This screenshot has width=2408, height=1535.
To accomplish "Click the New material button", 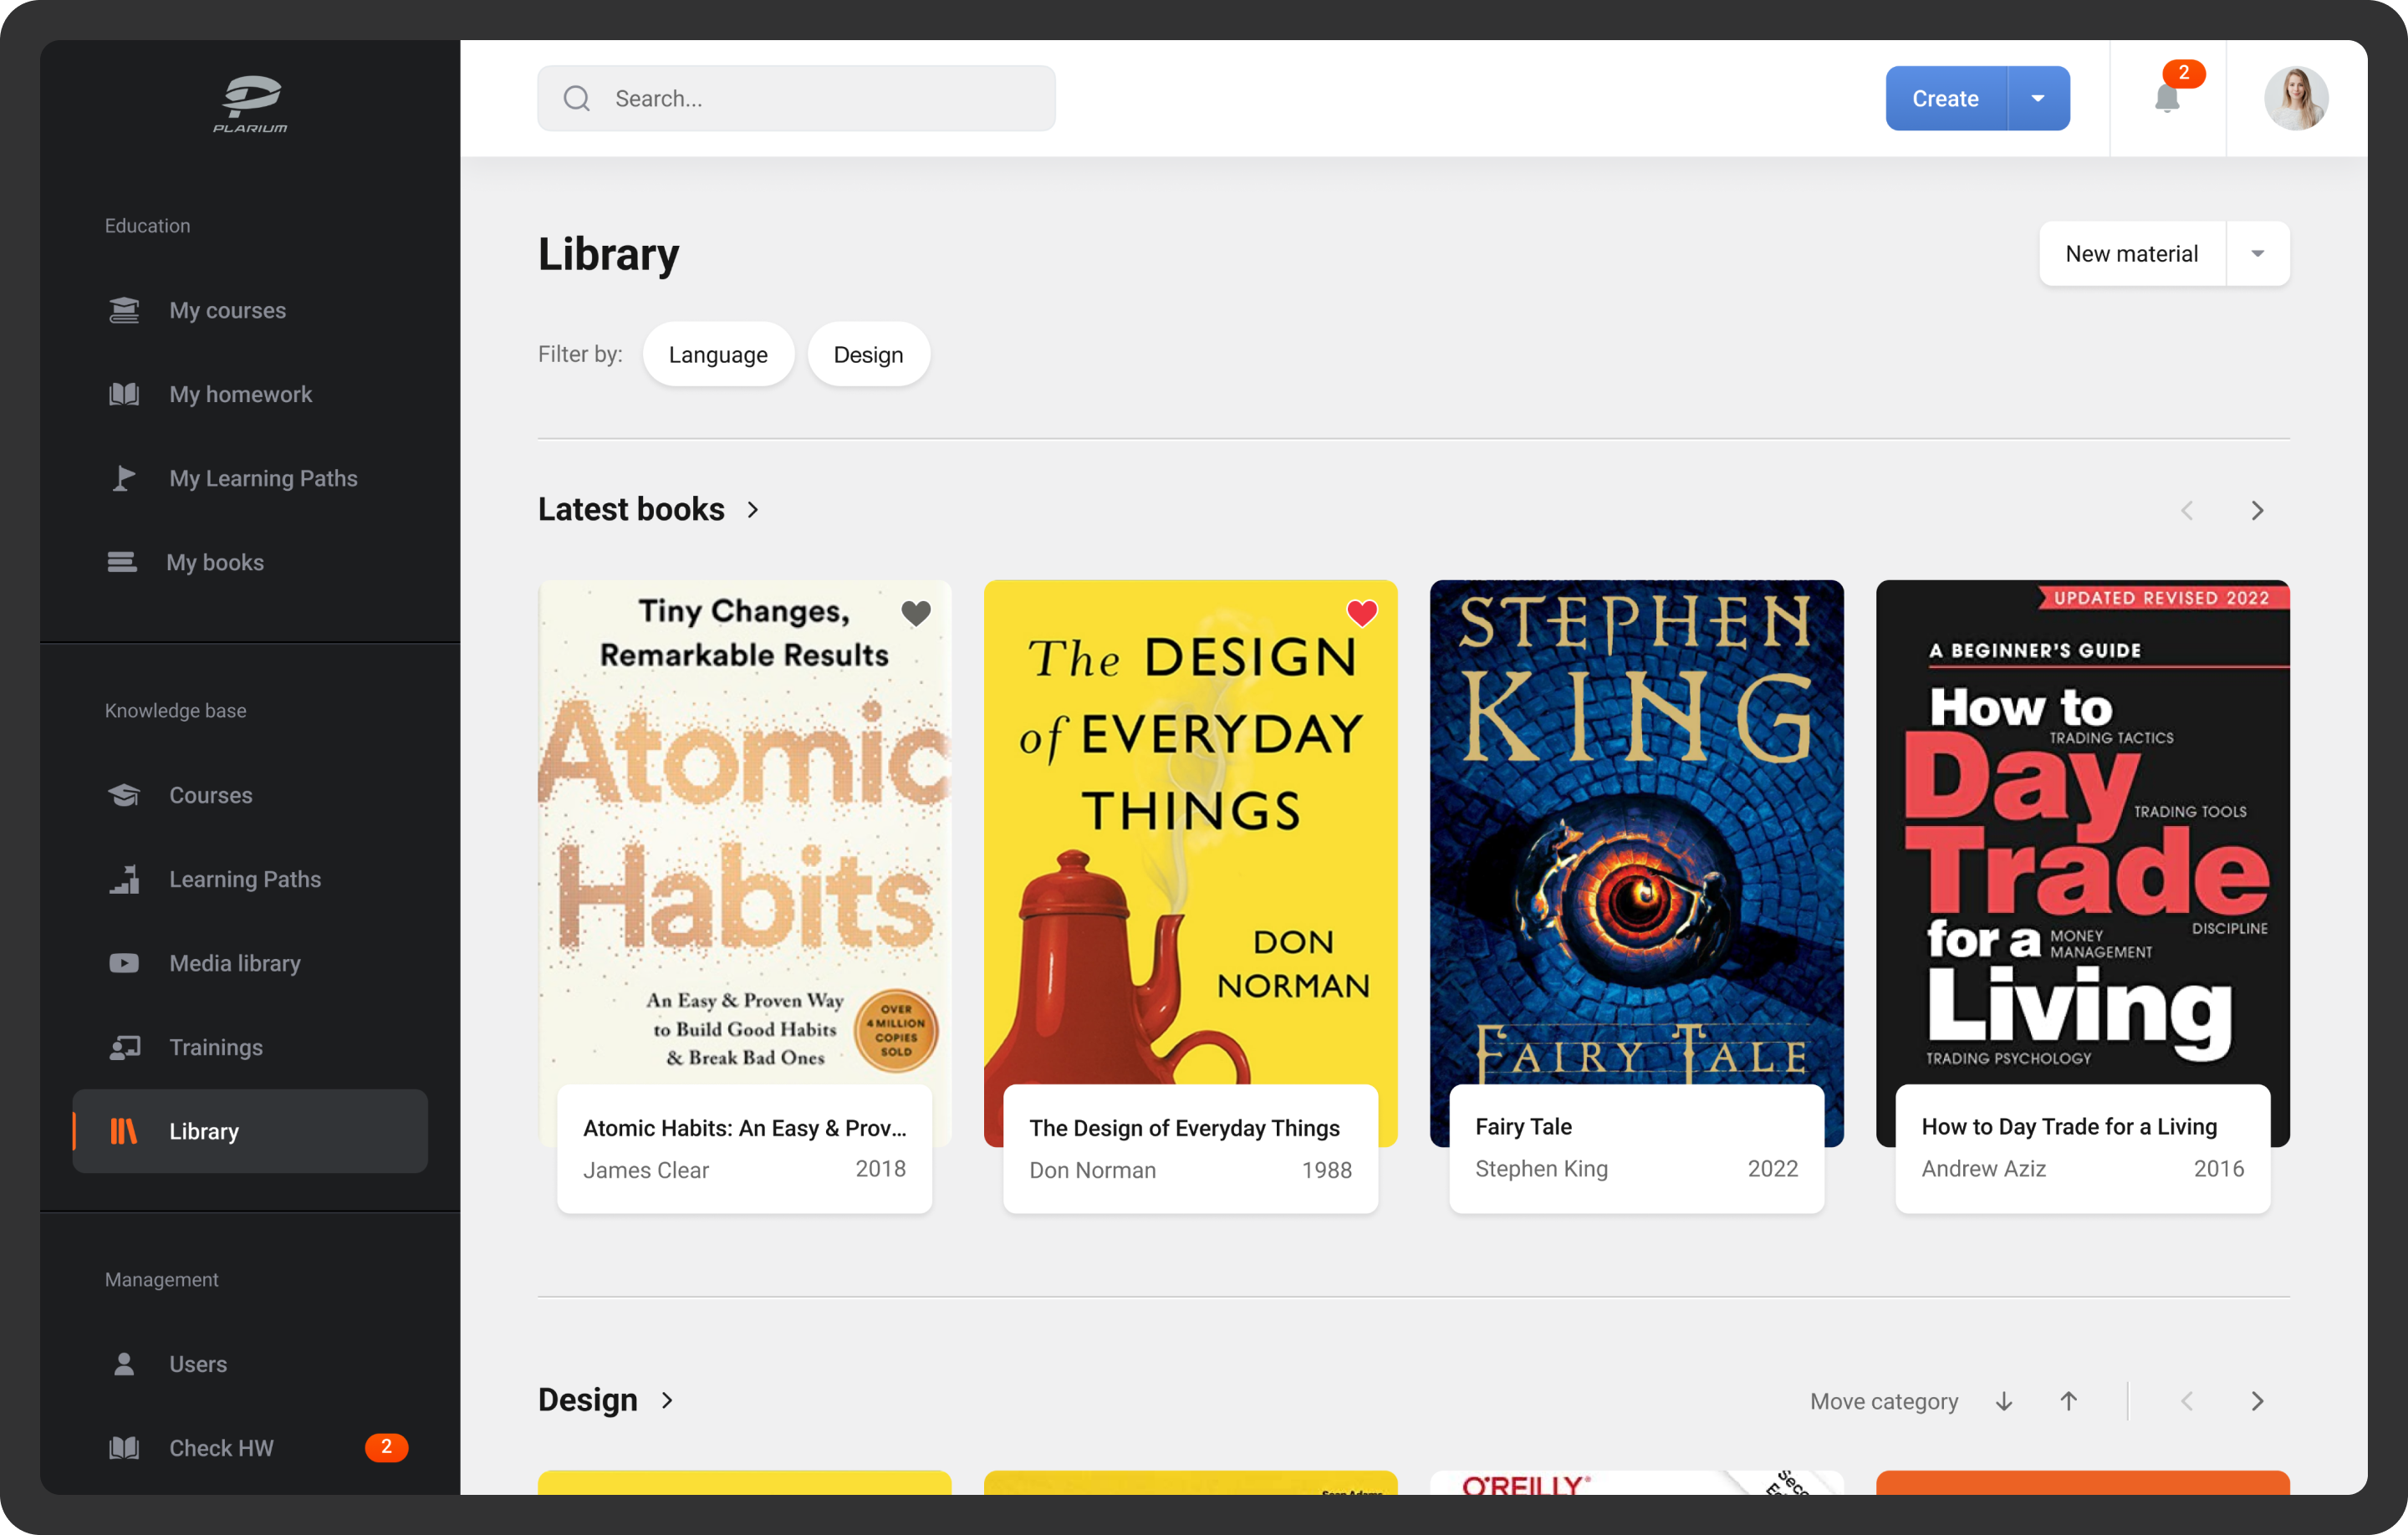I will click(x=2132, y=254).
